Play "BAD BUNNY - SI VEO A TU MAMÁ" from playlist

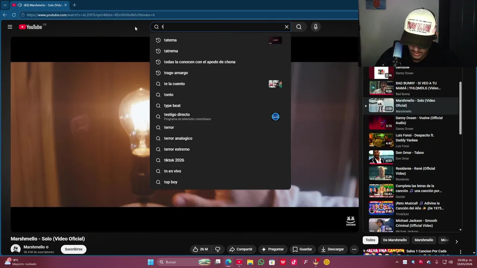pos(411,88)
